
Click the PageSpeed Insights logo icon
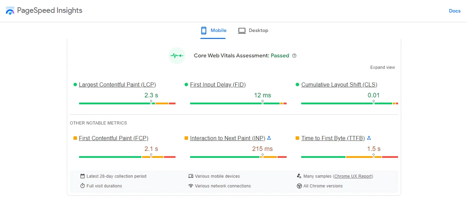tap(10, 10)
